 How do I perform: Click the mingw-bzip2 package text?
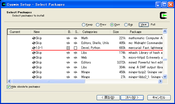pyautogui.click(x=145, y=72)
